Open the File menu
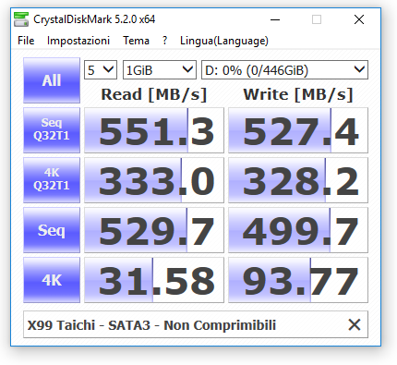This screenshot has height=365, width=397. pos(26,41)
